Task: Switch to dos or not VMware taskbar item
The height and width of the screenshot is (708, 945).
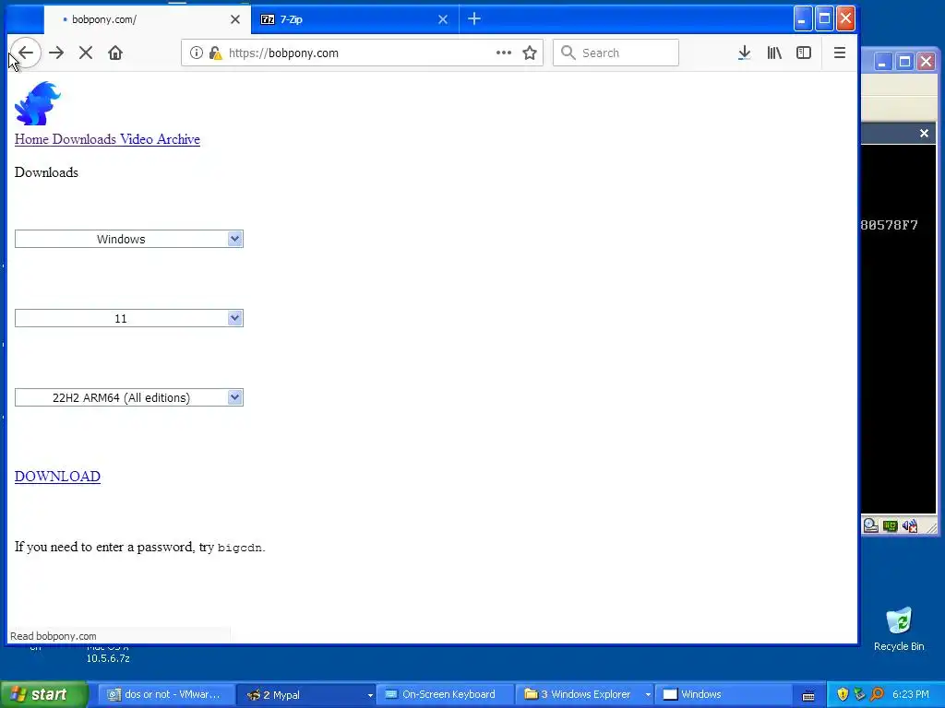Action: [x=164, y=695]
